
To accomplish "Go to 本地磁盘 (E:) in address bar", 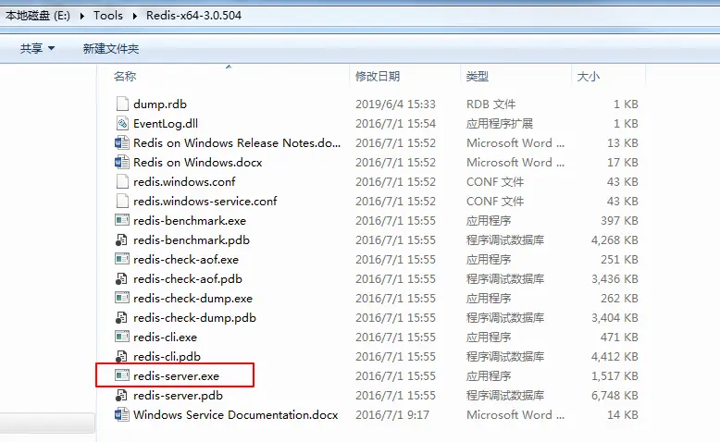I will pyautogui.click(x=38, y=16).
